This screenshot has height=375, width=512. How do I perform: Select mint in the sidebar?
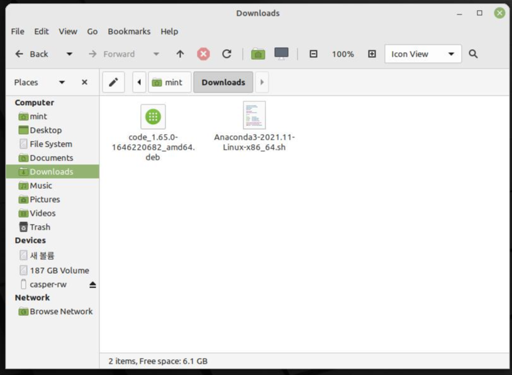coord(52,116)
